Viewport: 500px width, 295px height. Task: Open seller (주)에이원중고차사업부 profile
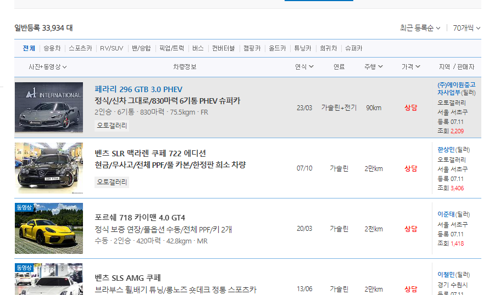[x=456, y=89]
